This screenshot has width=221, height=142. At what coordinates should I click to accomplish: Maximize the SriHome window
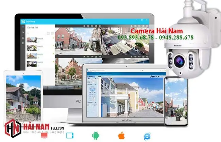pos(142,20)
